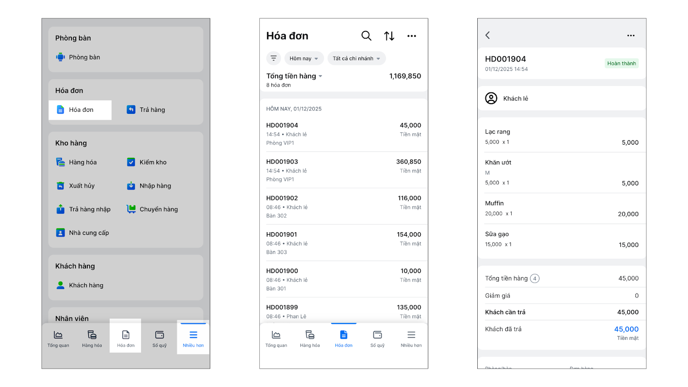Sort invoices with the up-down arrows icon
This screenshot has height=387, width=688.
click(389, 36)
